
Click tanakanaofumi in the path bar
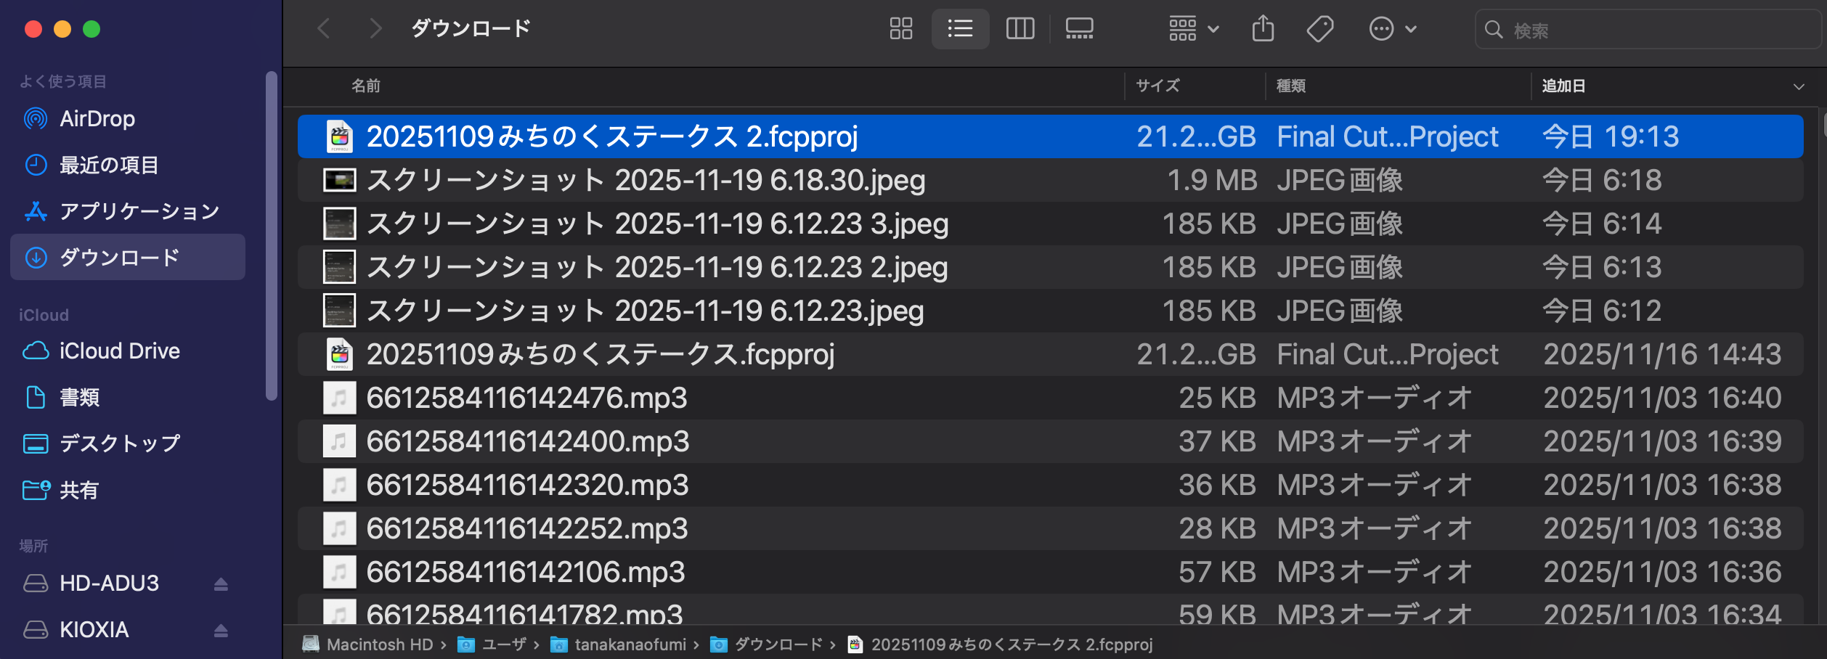[630, 644]
